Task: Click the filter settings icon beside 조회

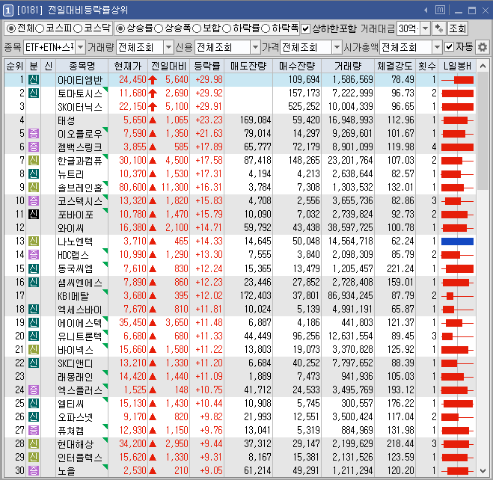Action: tap(438, 29)
